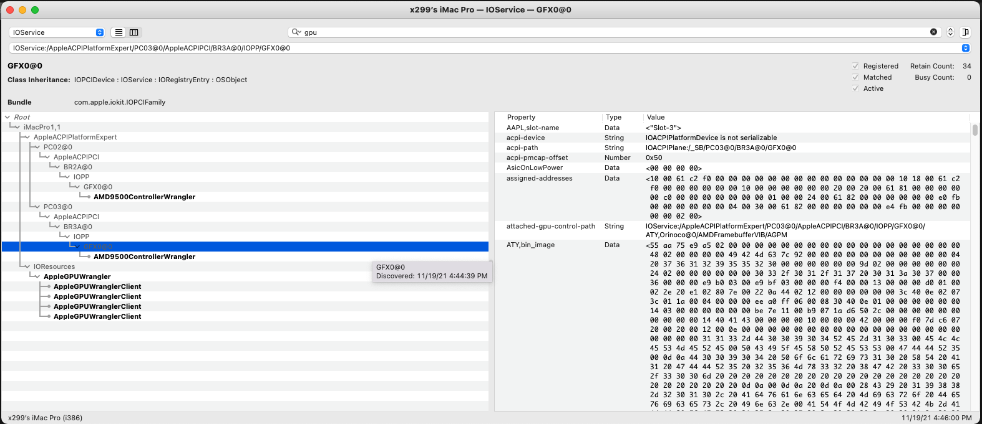
Task: Click the status bar timestamp 4:46:00 PM
Action: (936, 418)
